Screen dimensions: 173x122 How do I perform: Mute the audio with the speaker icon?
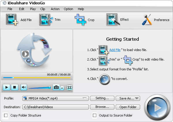(24, 87)
